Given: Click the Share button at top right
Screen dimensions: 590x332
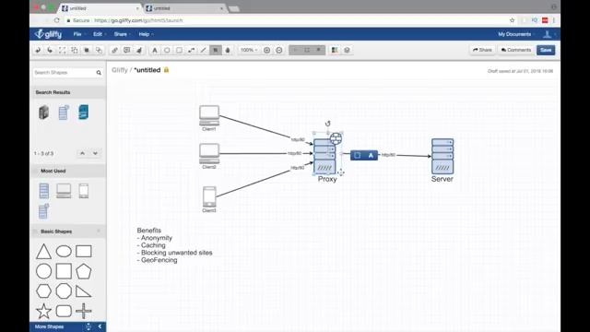Looking at the screenshot, I should point(482,50).
